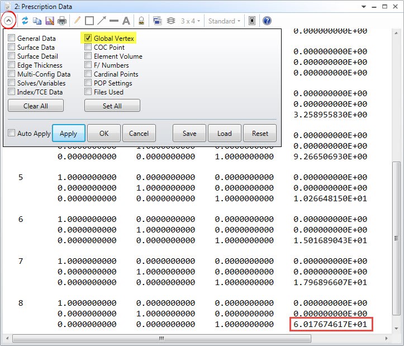
Task: Click the layers overlay icon
Action: coord(171,21)
